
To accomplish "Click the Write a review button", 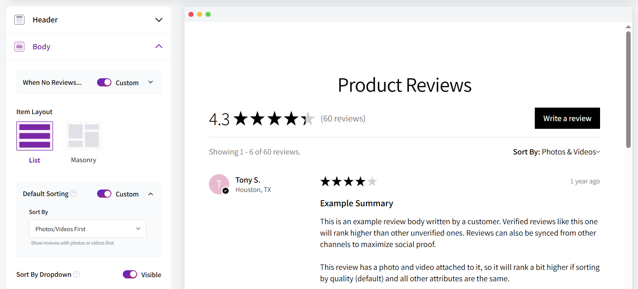I will pos(567,118).
